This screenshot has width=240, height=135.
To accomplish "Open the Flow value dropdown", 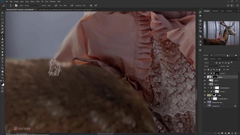I will [x=68, y=6].
